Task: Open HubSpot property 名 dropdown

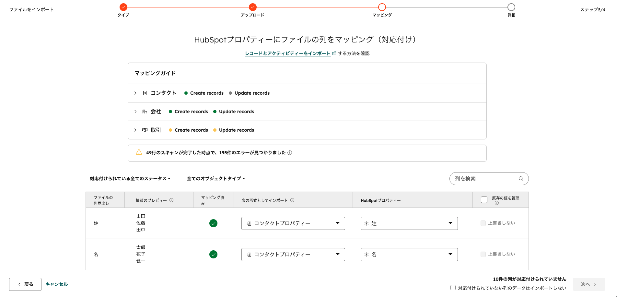Action: 409,255
